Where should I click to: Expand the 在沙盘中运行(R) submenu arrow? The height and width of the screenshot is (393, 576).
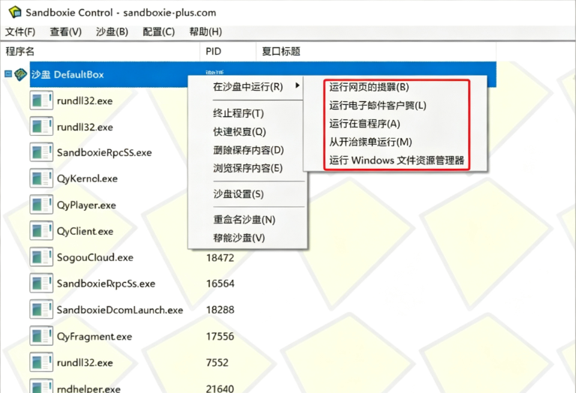298,85
